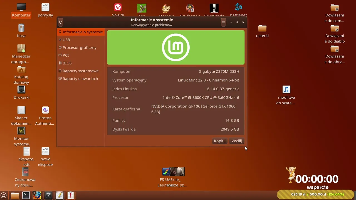Viewport: 356px width, 200px height.
Task: Click the Linux Mint 22.3 Cinnamon value
Action: 209,80
